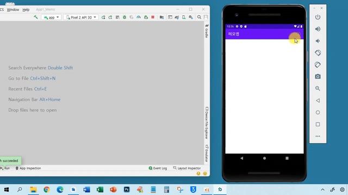348x195 pixels.
Task: Click emulator panel Overview square button
Action: pos(318,124)
